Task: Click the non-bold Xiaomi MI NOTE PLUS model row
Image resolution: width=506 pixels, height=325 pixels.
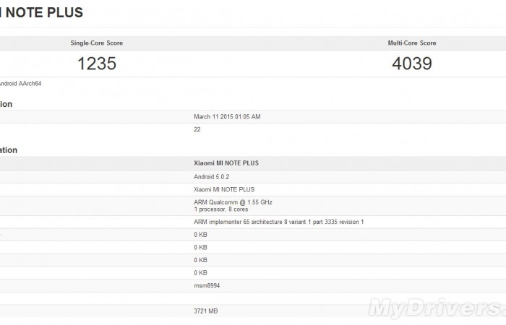Action: click(224, 189)
